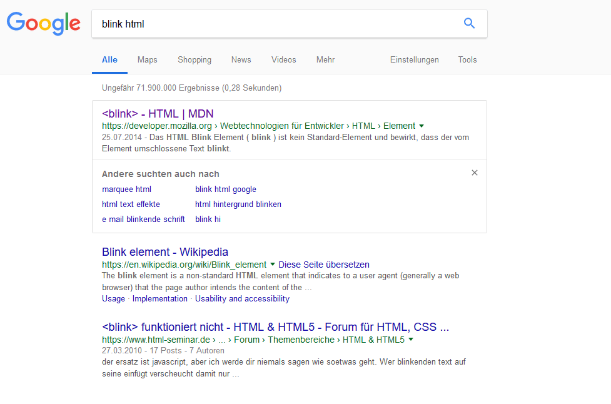Switch to the Videos tab
Image resolution: width=611 pixels, height=404 pixels.
(284, 59)
